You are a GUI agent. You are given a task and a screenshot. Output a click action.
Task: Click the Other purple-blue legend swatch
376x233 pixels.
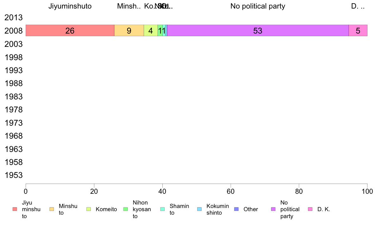236,209
